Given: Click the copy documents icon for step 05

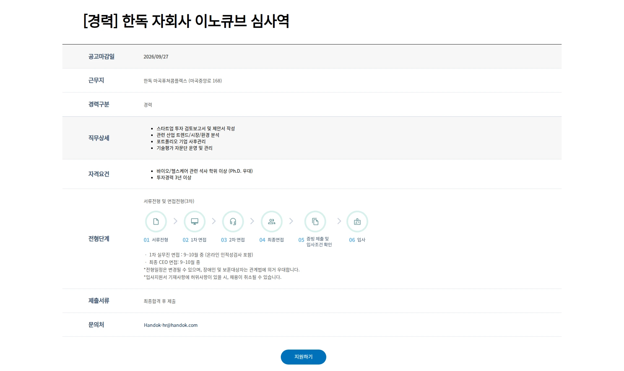Looking at the screenshot, I should 315,222.
